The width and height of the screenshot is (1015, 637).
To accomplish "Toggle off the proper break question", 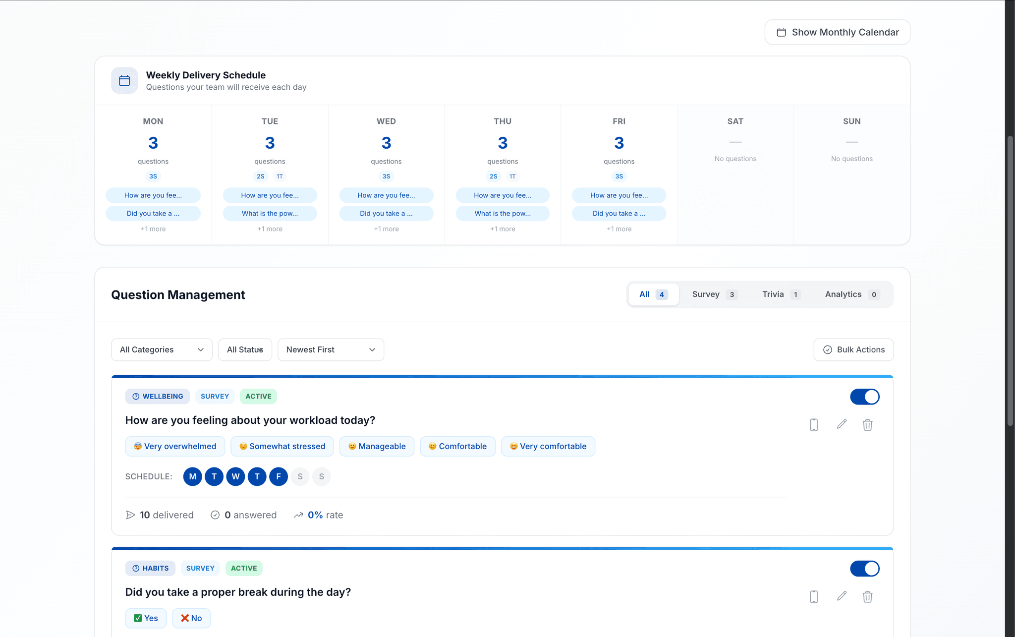I will tap(865, 569).
